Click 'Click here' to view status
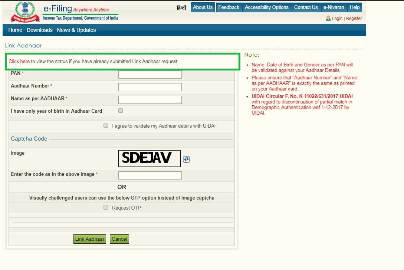This screenshot has width=404, height=270. click(x=19, y=61)
